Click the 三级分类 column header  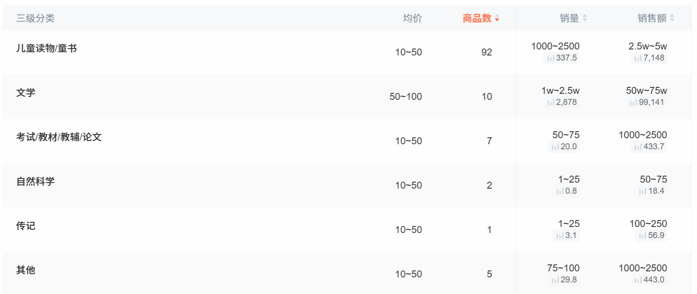coord(36,18)
